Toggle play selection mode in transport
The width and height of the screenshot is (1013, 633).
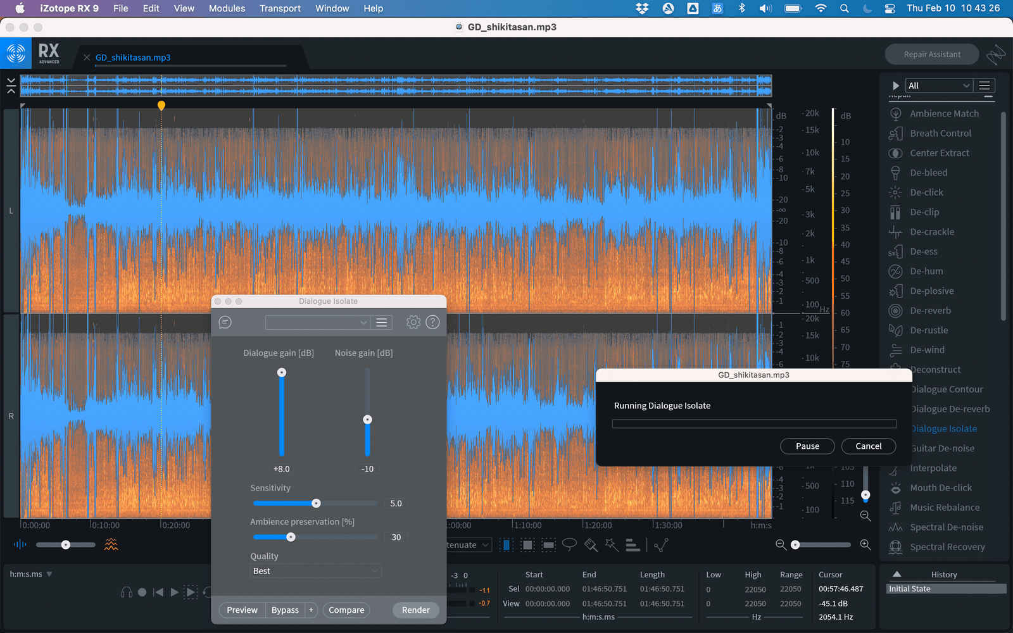coord(191,592)
